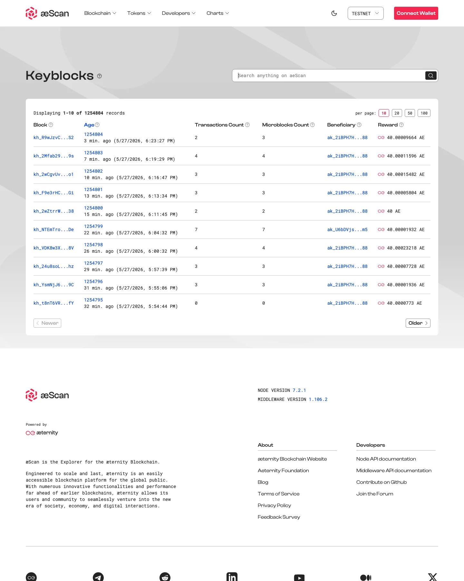Open the Blog footer link
464x581 pixels.
[263, 482]
